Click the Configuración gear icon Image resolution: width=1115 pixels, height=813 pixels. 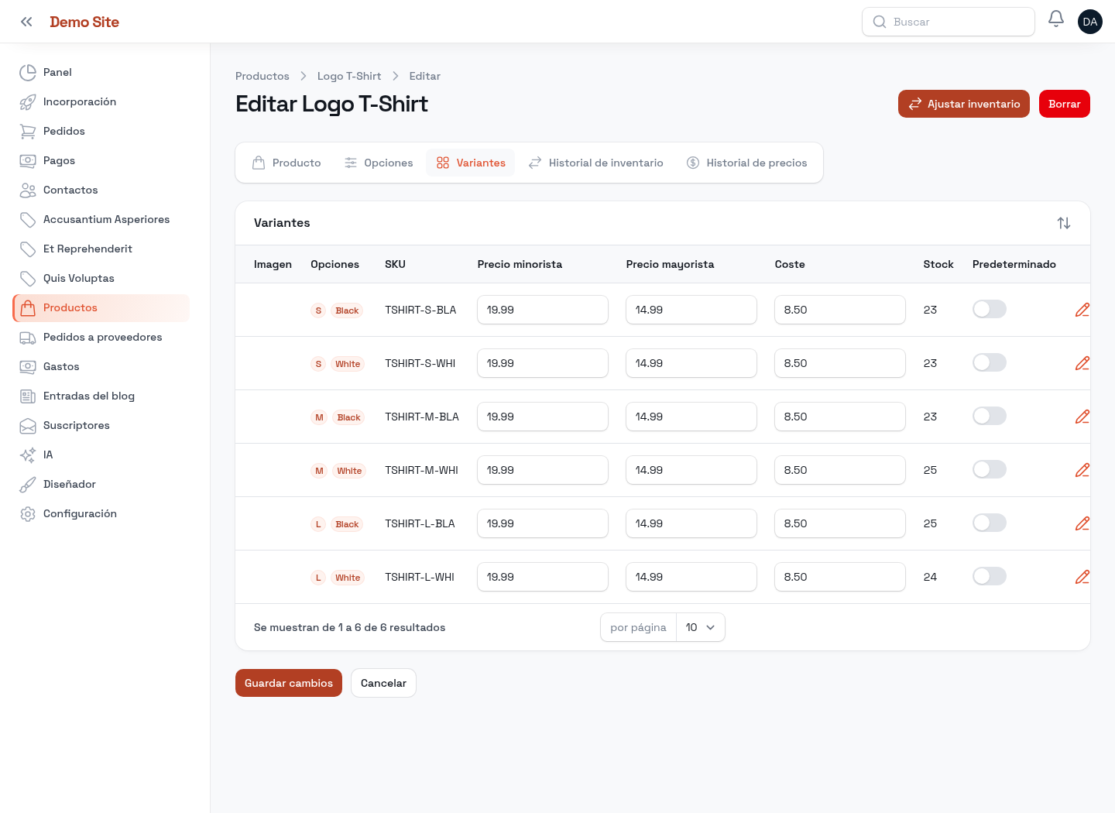coord(28,513)
